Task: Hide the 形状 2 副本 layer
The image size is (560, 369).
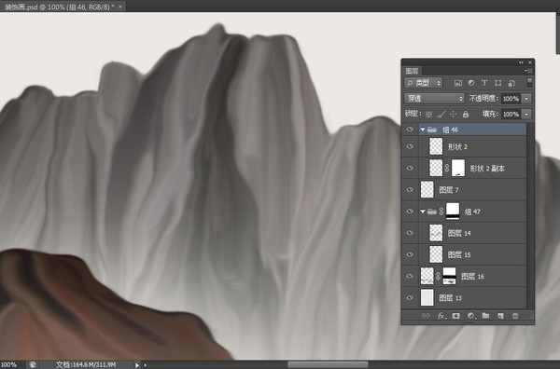Action: (410, 168)
